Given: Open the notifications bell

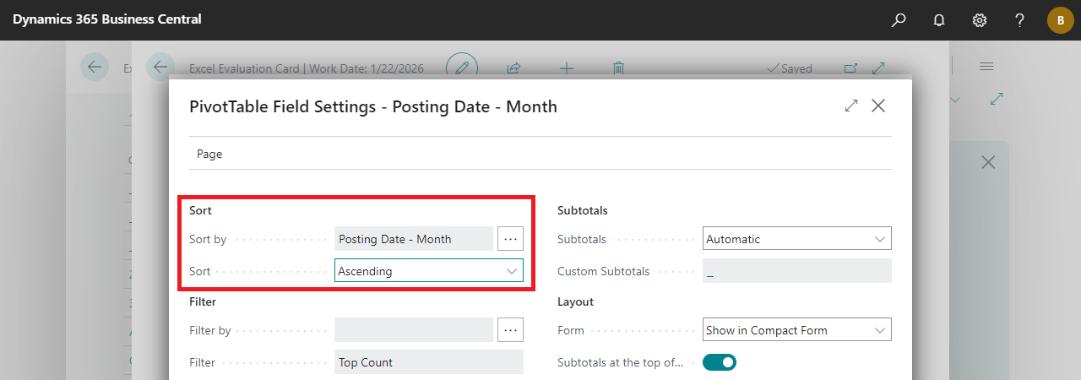Looking at the screenshot, I should click(939, 20).
